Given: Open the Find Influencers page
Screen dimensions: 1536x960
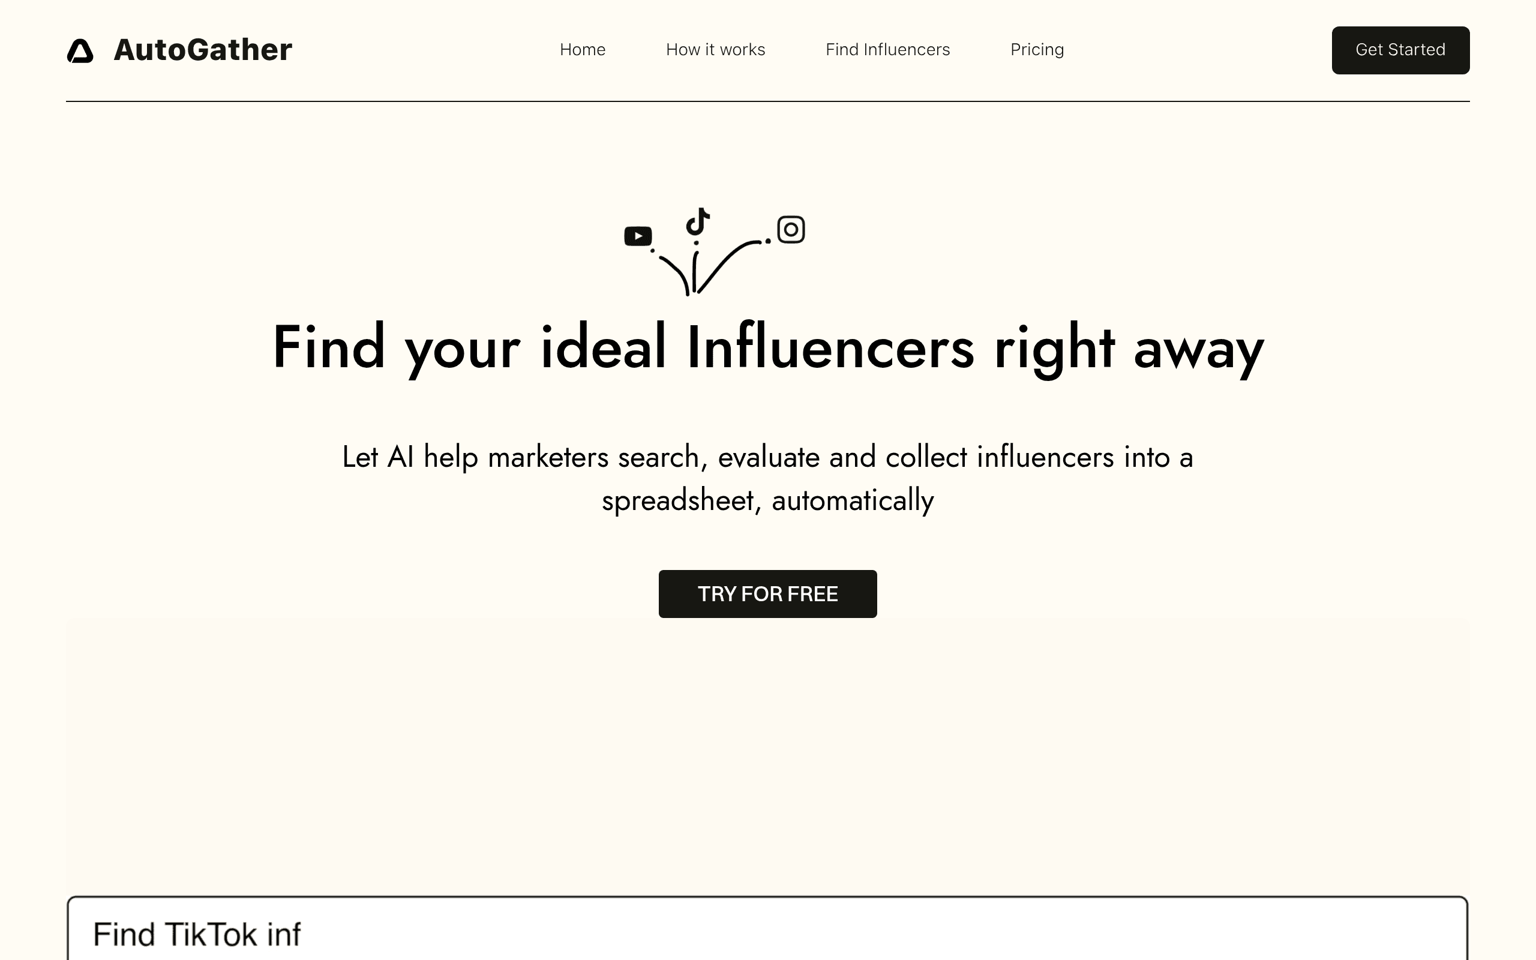Looking at the screenshot, I should tap(887, 50).
